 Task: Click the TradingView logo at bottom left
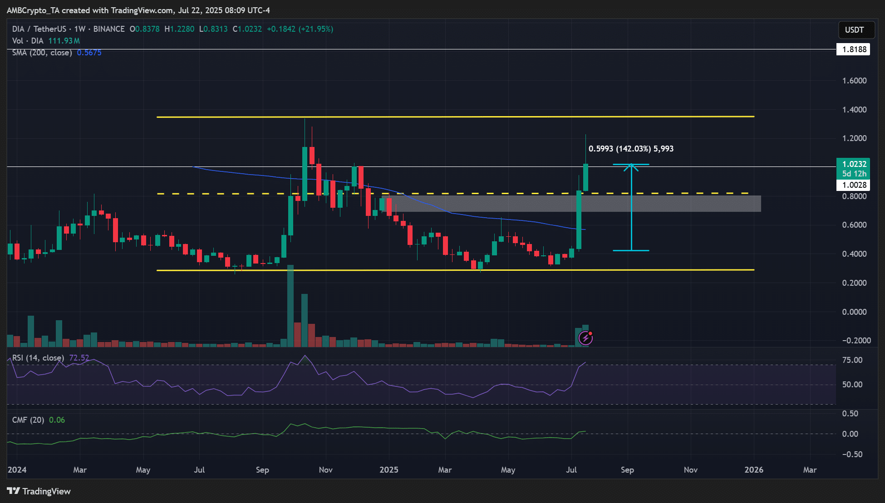point(39,491)
